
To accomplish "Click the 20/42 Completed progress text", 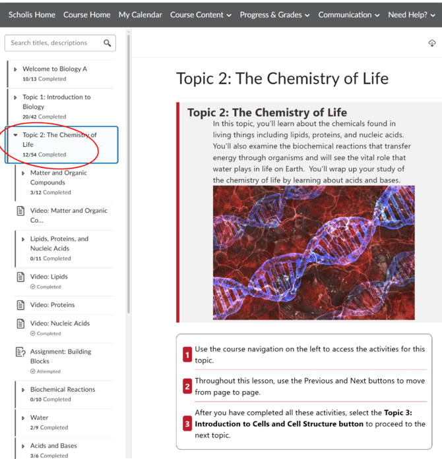I will 44,117.
